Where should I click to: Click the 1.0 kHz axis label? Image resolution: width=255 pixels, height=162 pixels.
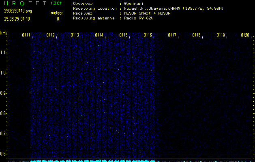click(x=3, y=73)
